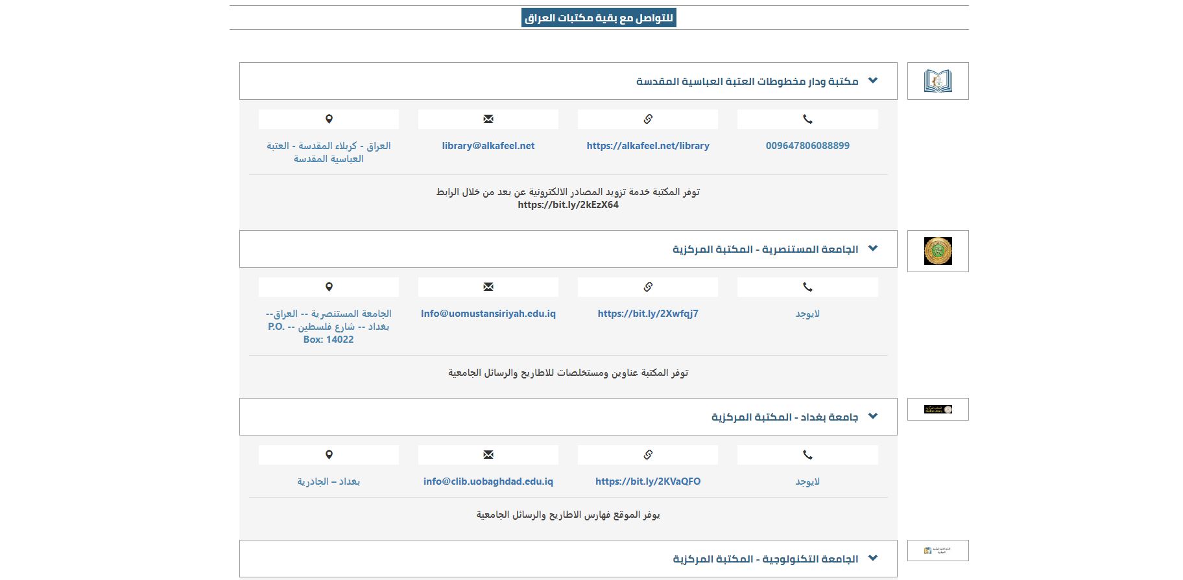Open the P.O. Box: 14022 address link
1183x580 pixels.
click(x=329, y=327)
